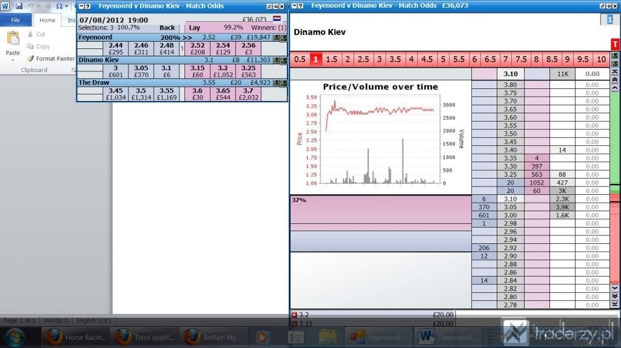
Task: Lay Dinamo Kiev at 3.2 for £1,052
Action: 223,71
